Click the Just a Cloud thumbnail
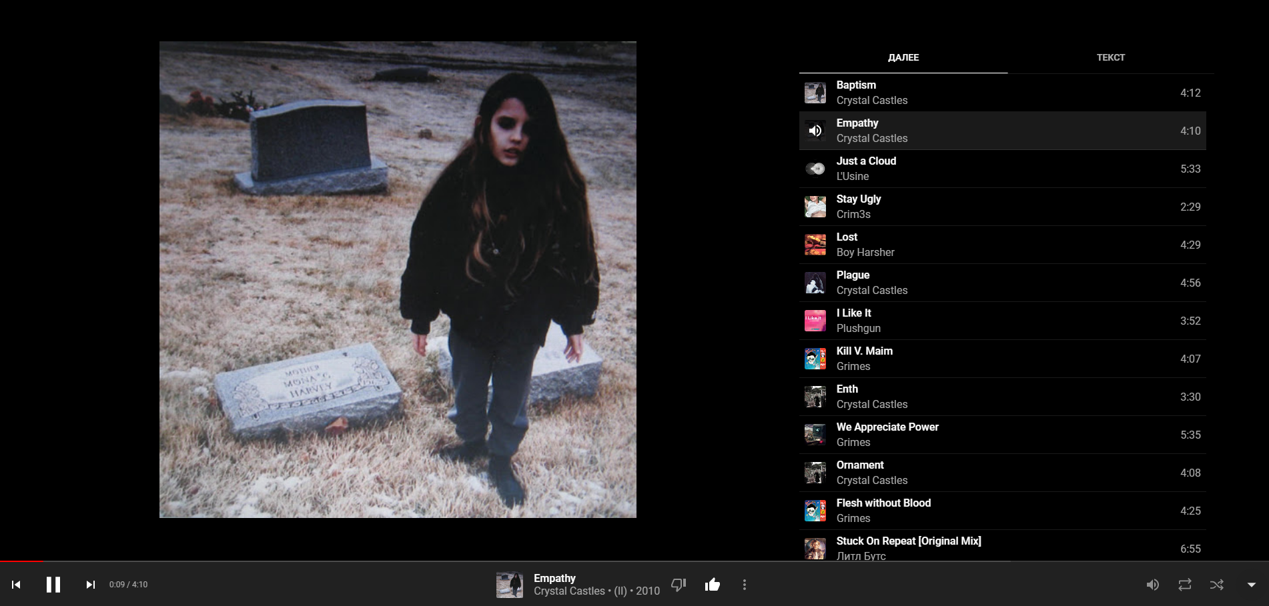Viewport: 1269px width, 606px height. pos(815,169)
